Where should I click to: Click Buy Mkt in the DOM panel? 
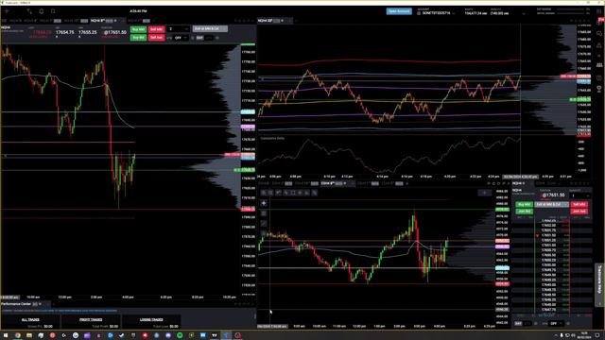(524, 204)
